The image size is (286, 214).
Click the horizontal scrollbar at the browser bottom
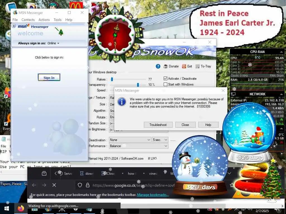(173, 206)
